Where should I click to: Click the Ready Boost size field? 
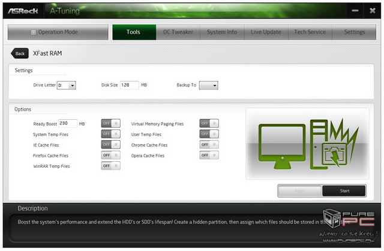(68, 123)
